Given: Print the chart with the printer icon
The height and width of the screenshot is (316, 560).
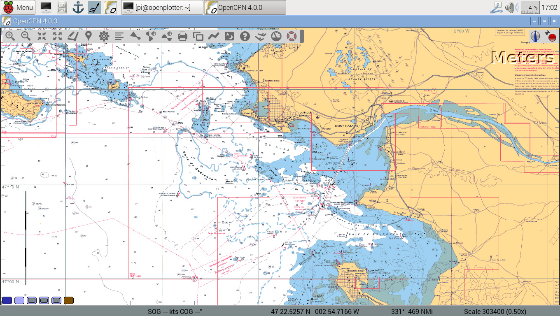Looking at the screenshot, I should tap(182, 36).
